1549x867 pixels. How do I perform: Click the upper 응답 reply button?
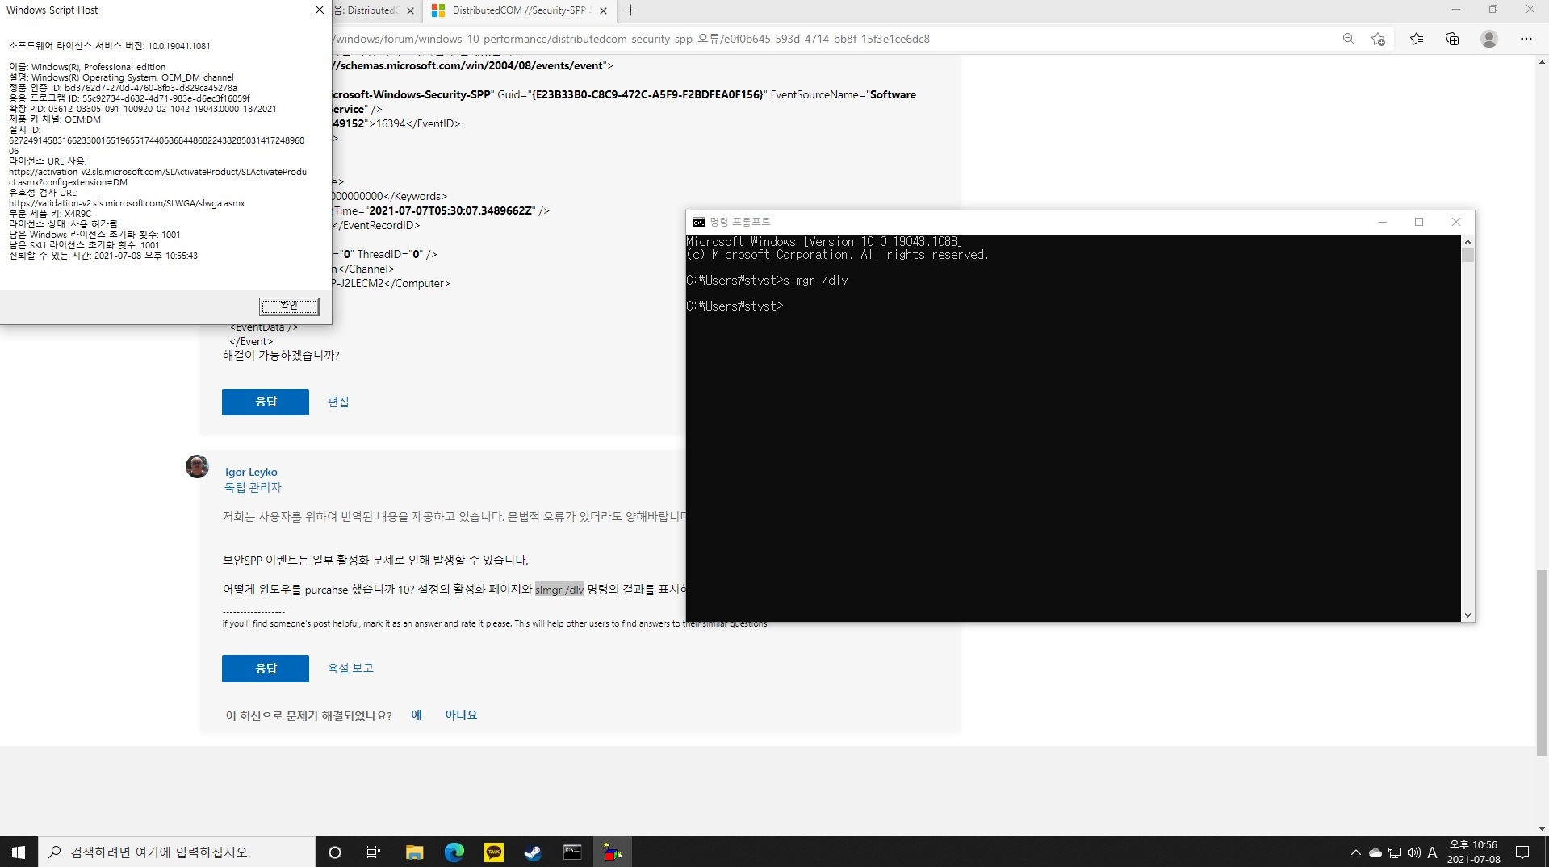(x=266, y=402)
